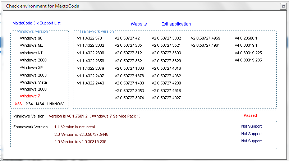Click framework version v1.1.4322.2379
Viewport: 289px width, 161px height.
(91, 68)
